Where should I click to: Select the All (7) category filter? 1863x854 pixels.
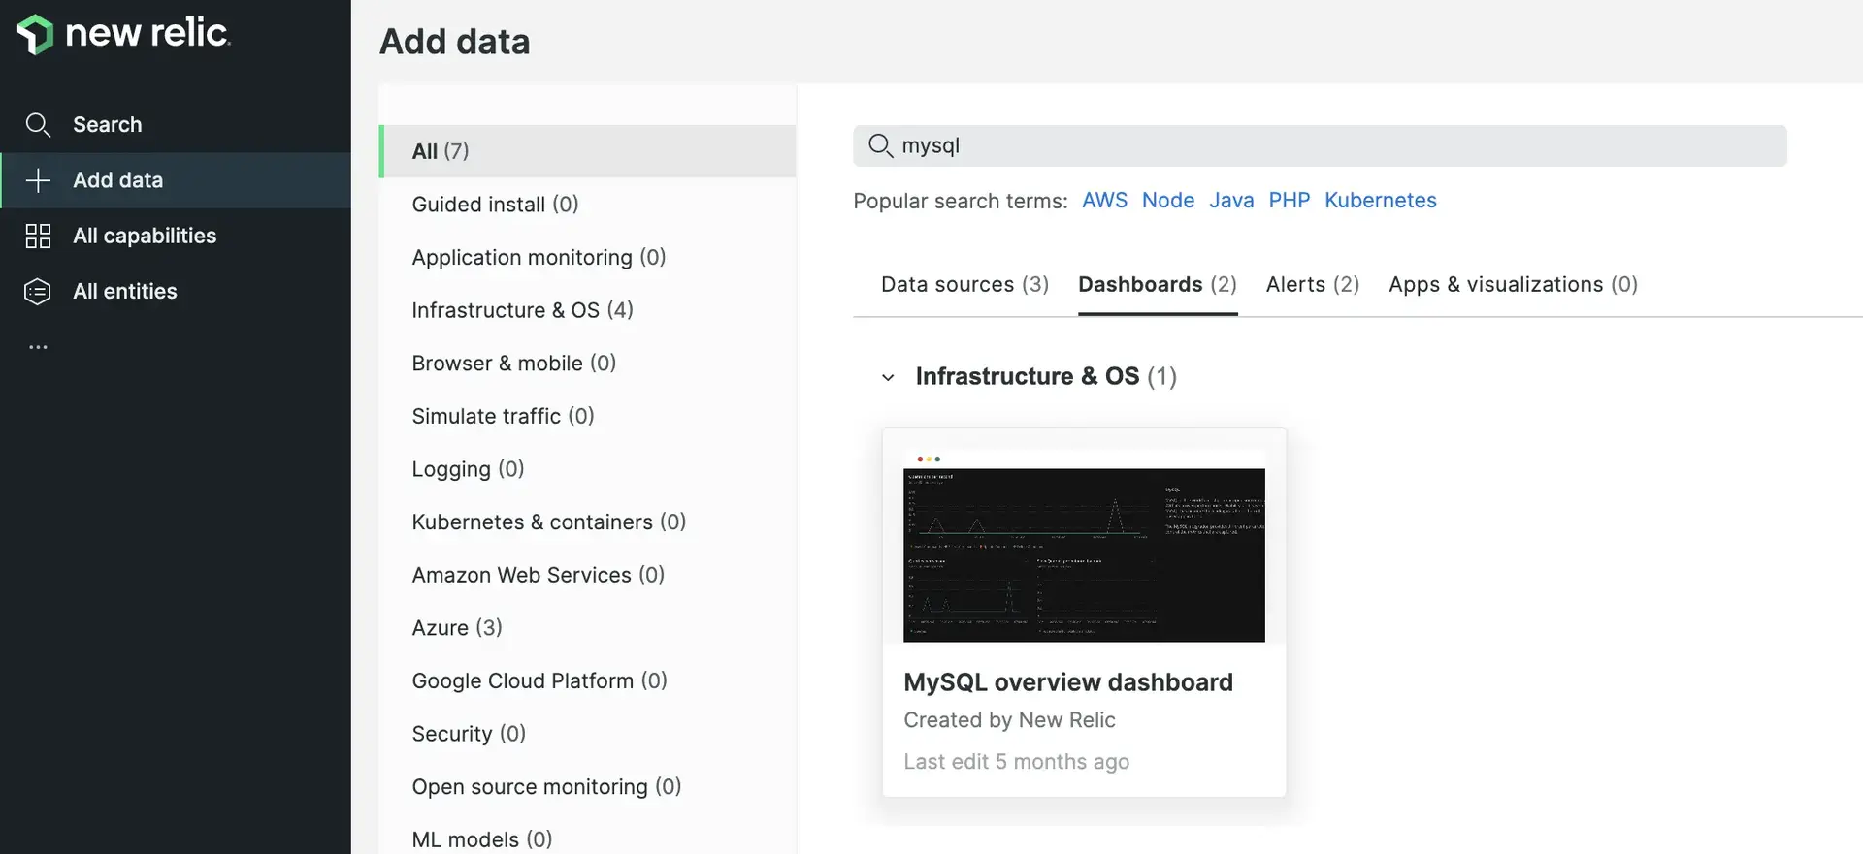tap(588, 151)
